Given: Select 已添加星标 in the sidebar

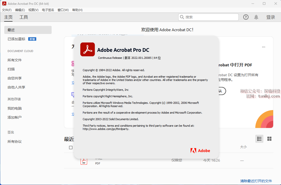Looking at the screenshot, I should click(16, 39).
